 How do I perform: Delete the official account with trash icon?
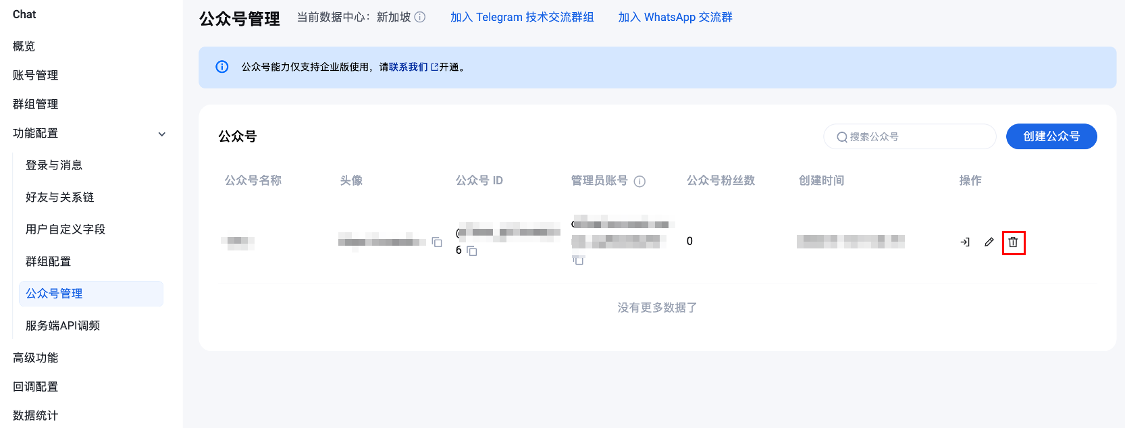pyautogui.click(x=1013, y=242)
